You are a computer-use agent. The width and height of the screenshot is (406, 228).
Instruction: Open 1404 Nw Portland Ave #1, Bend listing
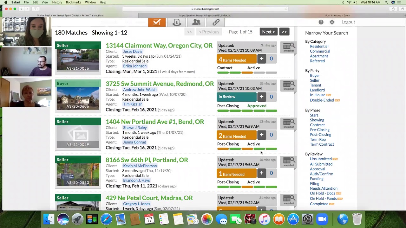click(155, 122)
